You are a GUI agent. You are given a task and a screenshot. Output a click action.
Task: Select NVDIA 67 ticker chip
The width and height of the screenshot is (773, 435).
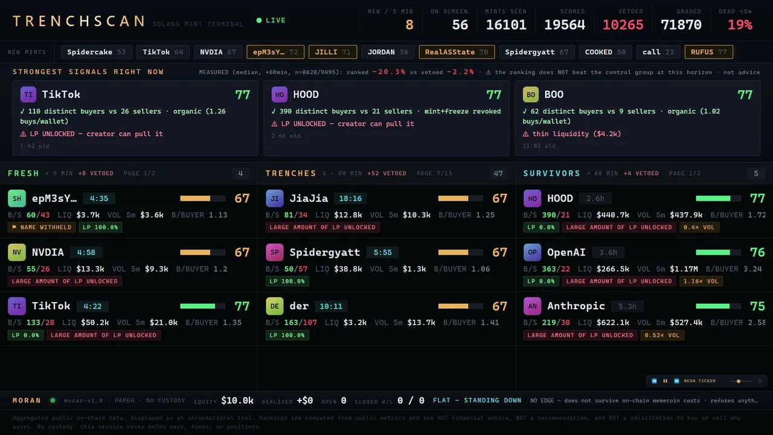tap(218, 52)
